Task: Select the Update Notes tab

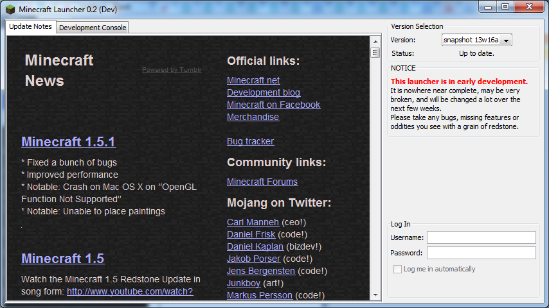Action: point(31,27)
